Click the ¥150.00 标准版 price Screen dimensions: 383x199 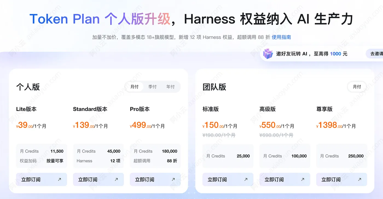(213, 125)
